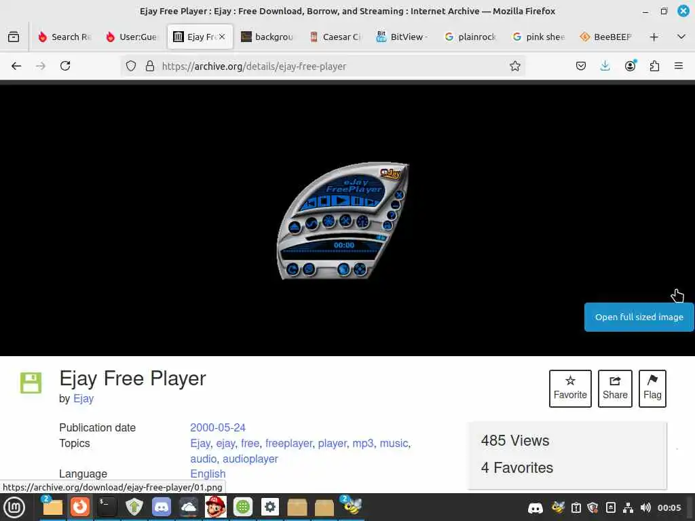Viewport: 695px width, 521px height.
Task: Open the Firefox hamburger menu
Action: tap(679, 66)
